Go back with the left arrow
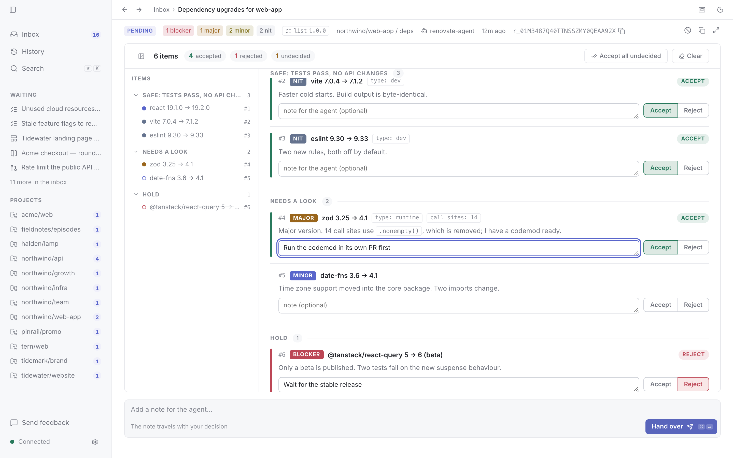 coord(124,10)
